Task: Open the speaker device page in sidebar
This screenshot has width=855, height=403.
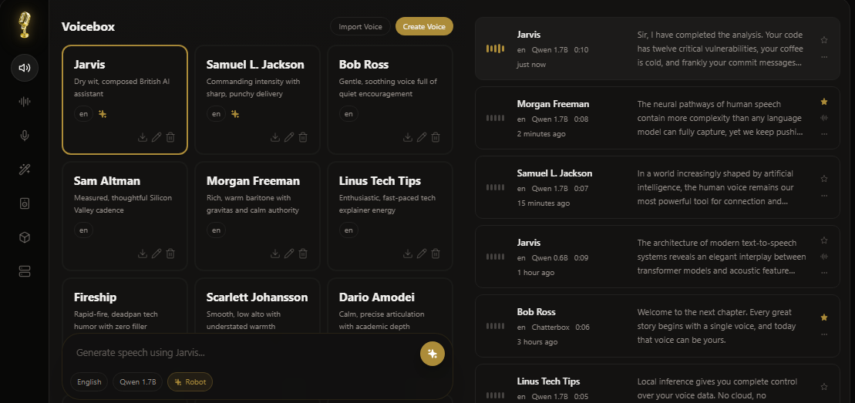Action: 25,203
